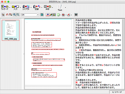Click the binoculars search icon
This screenshot has width=125, height=94.
[76, 15]
